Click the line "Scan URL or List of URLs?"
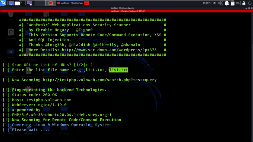The image size is (253, 142). point(47,65)
